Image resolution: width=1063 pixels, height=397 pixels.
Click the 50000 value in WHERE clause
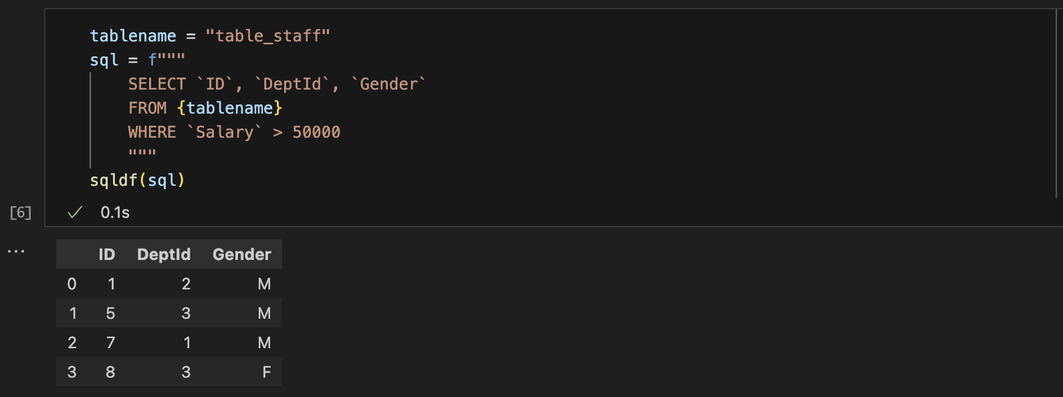(x=316, y=132)
